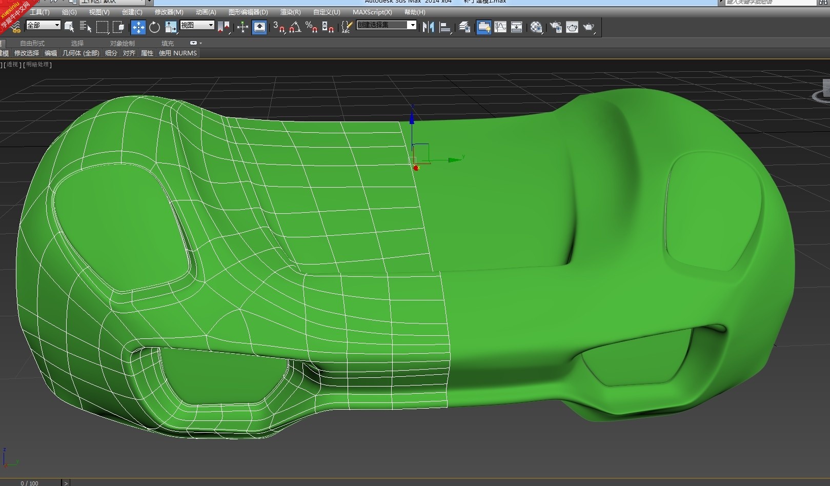830x486 pixels.
Task: Open Schematic View icon
Action: coord(517,27)
